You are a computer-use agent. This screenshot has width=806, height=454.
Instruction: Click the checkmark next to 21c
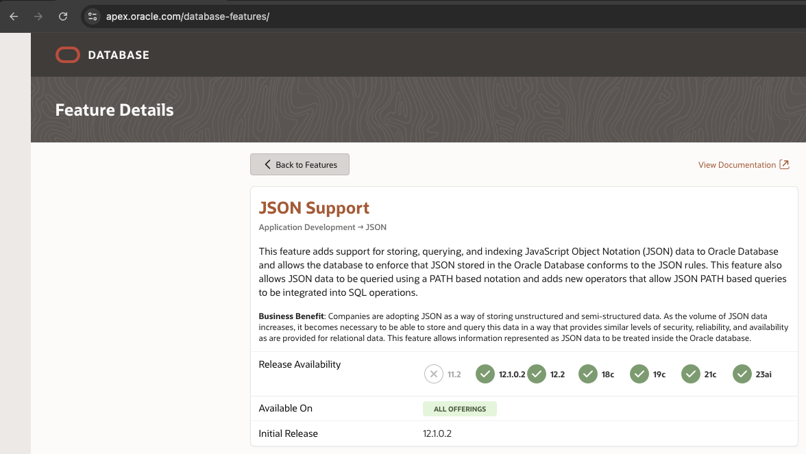point(690,374)
